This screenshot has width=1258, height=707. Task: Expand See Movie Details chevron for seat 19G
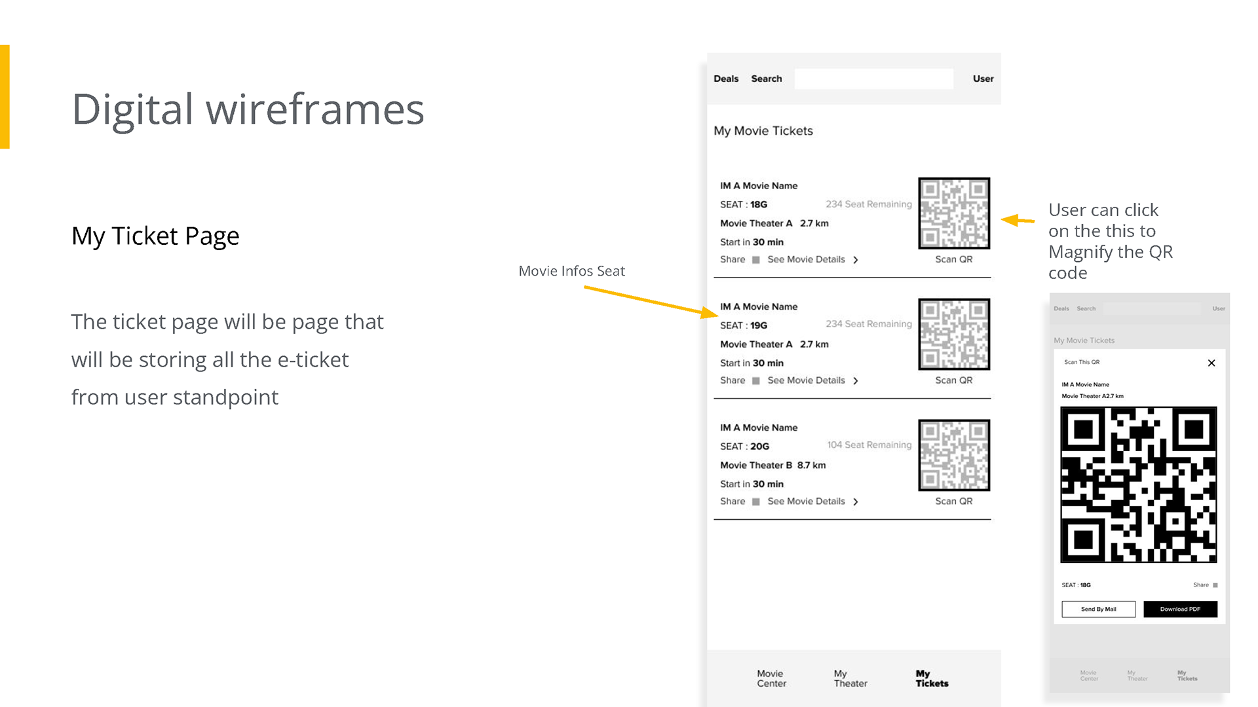click(x=855, y=381)
